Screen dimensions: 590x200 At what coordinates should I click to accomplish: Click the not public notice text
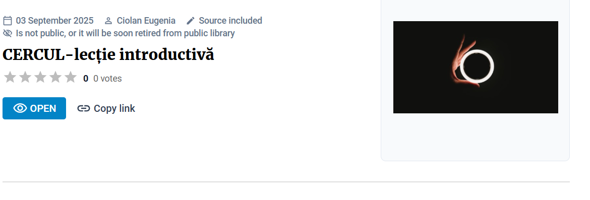click(125, 33)
